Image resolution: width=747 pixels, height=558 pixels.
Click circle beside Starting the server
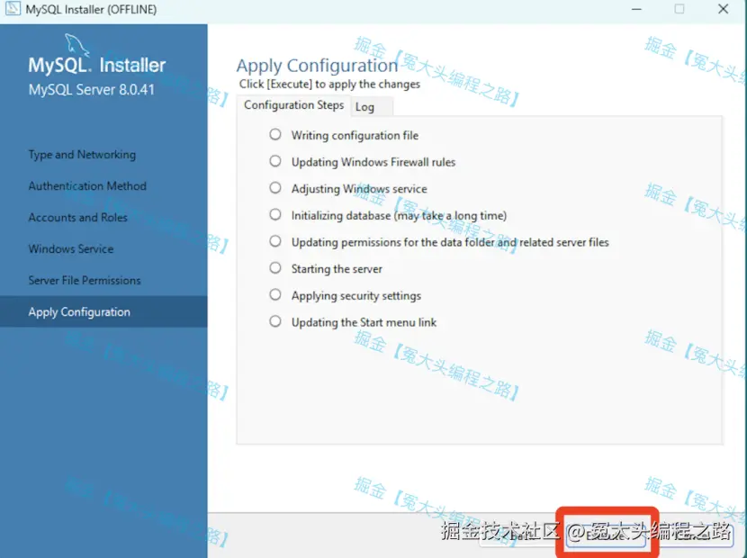click(275, 268)
